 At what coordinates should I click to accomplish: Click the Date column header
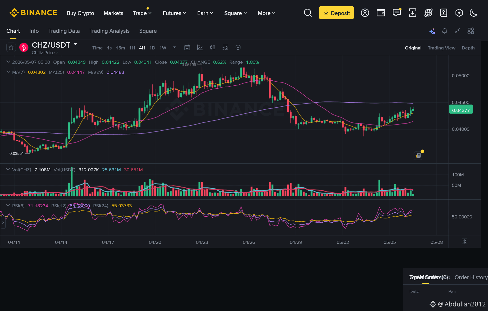[x=414, y=291]
